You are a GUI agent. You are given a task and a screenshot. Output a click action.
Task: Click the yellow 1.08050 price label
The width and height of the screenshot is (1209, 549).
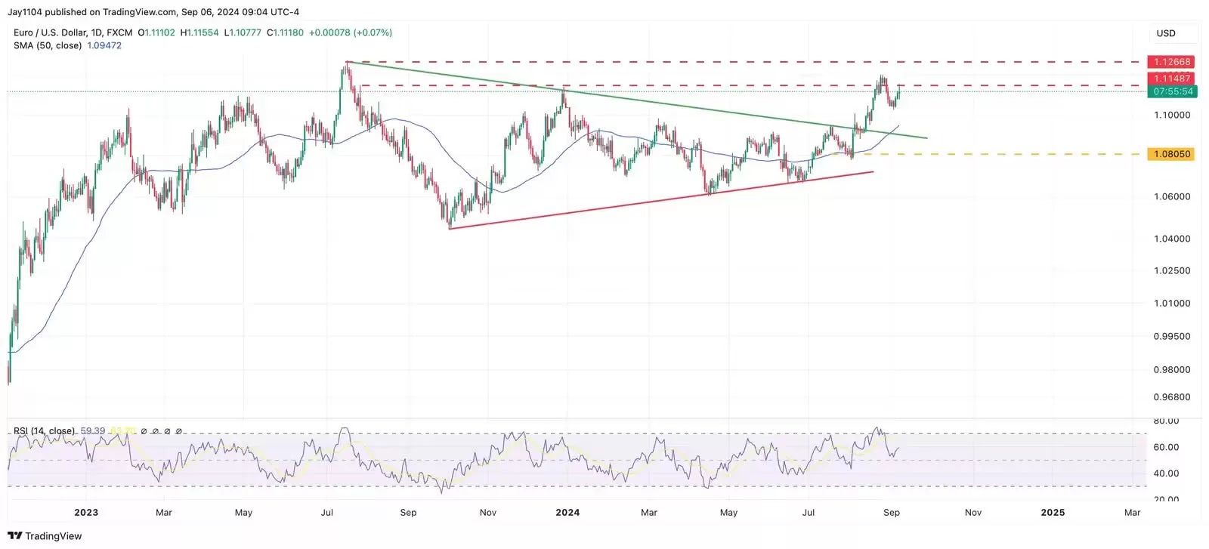click(x=1170, y=154)
